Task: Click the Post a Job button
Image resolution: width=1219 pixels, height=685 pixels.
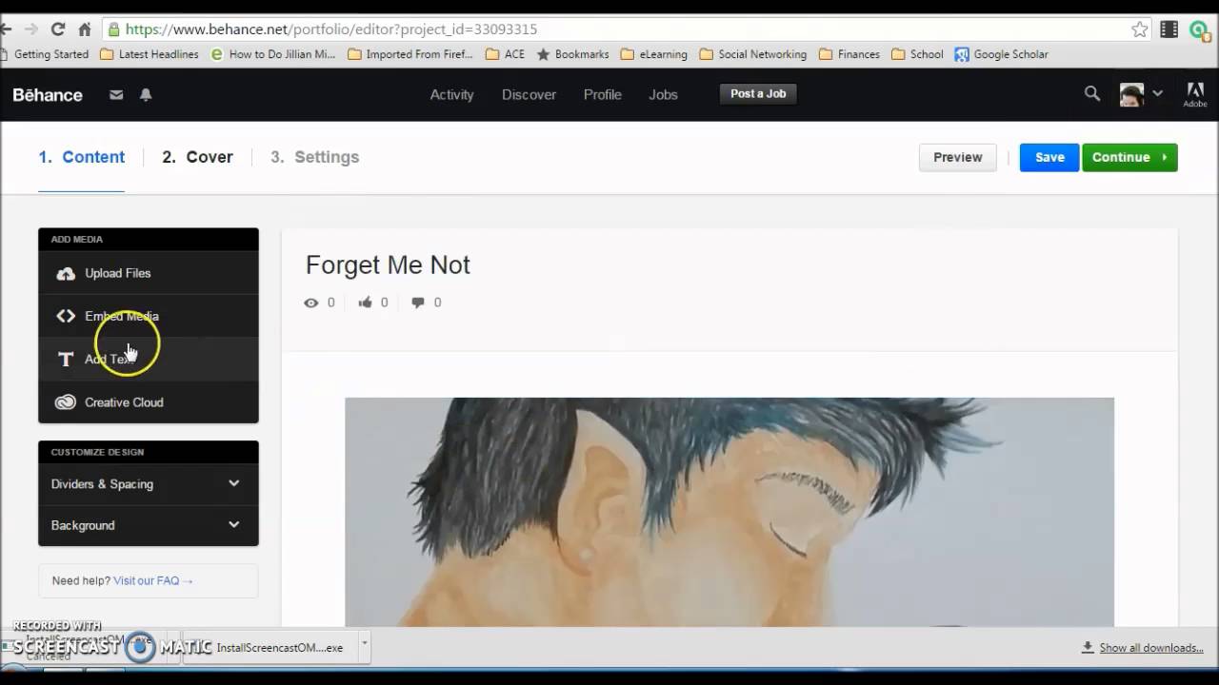Action: tap(758, 94)
